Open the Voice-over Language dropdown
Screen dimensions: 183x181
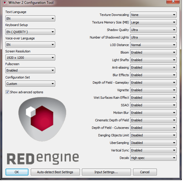click(30, 45)
